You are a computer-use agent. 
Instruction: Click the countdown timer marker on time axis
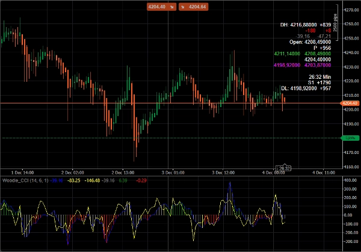pos(283,168)
